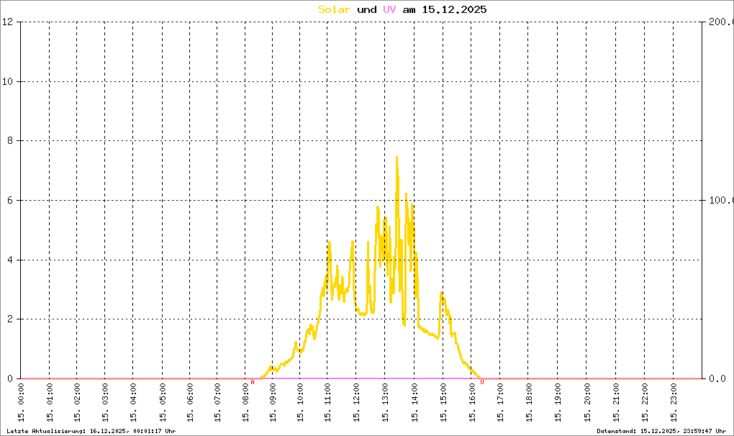Click the highest solar peak after 13:00

click(397, 158)
